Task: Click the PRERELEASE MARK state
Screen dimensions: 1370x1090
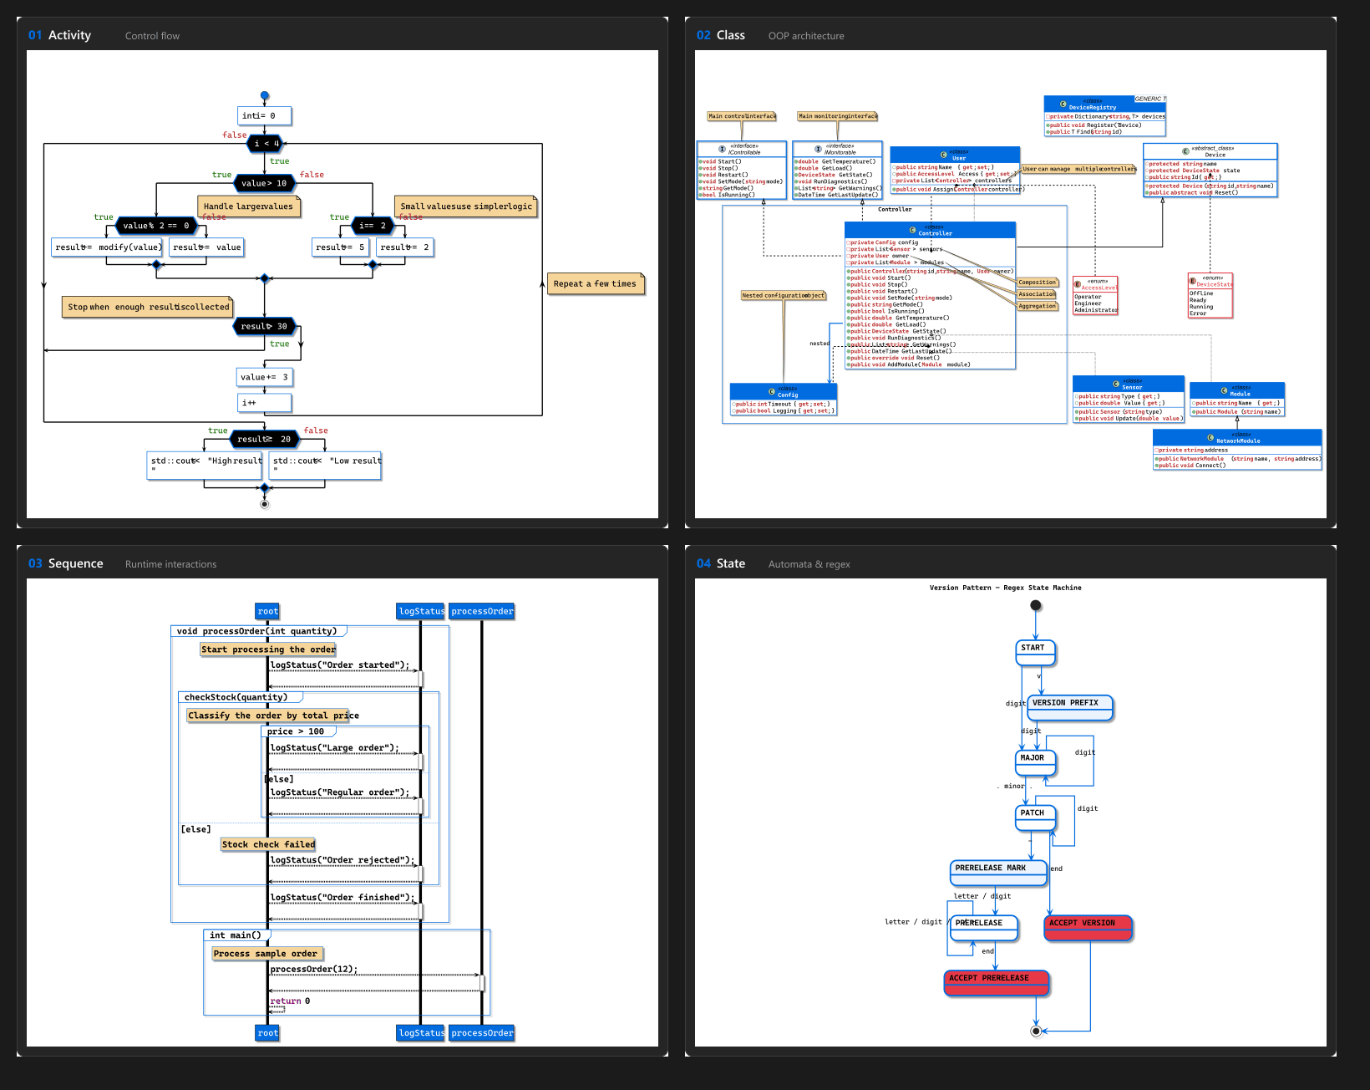Action: 998,873
